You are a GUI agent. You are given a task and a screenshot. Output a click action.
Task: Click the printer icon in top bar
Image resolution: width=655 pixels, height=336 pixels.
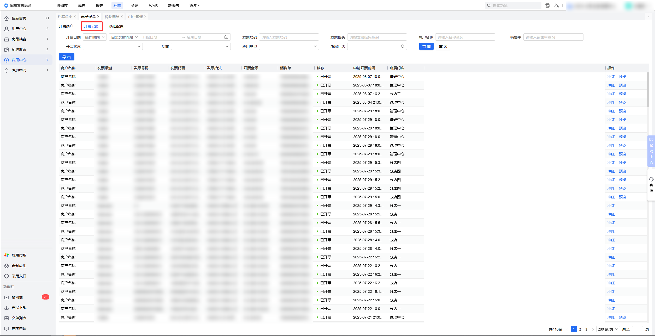pos(547,5)
